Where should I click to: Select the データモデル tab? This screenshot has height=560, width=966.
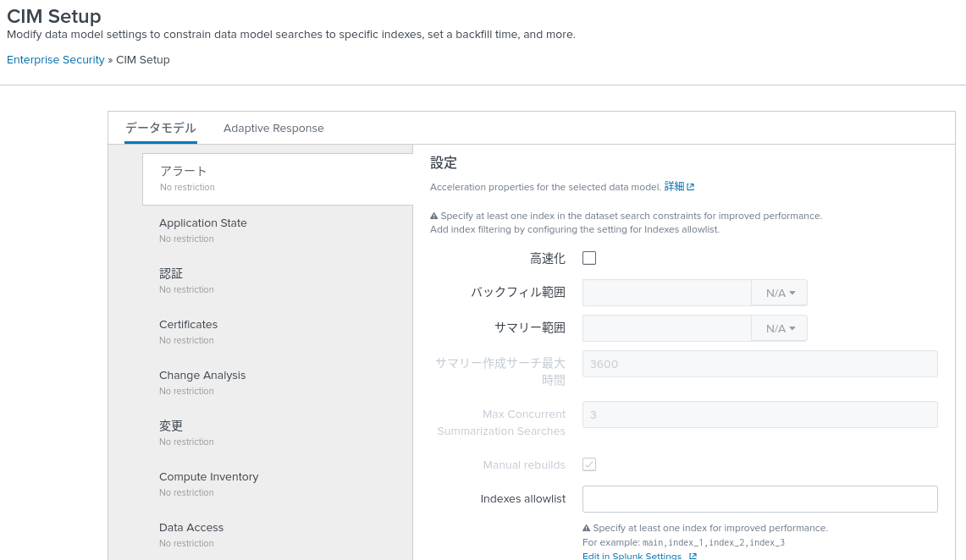pos(161,129)
